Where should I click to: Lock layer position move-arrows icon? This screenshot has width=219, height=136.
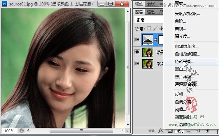[161, 28]
